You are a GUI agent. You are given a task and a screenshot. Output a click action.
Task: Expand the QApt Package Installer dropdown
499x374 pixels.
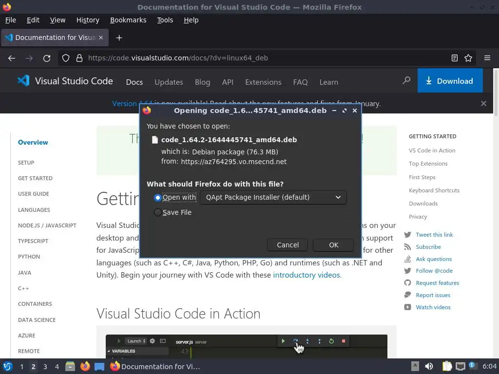pyautogui.click(x=273, y=198)
